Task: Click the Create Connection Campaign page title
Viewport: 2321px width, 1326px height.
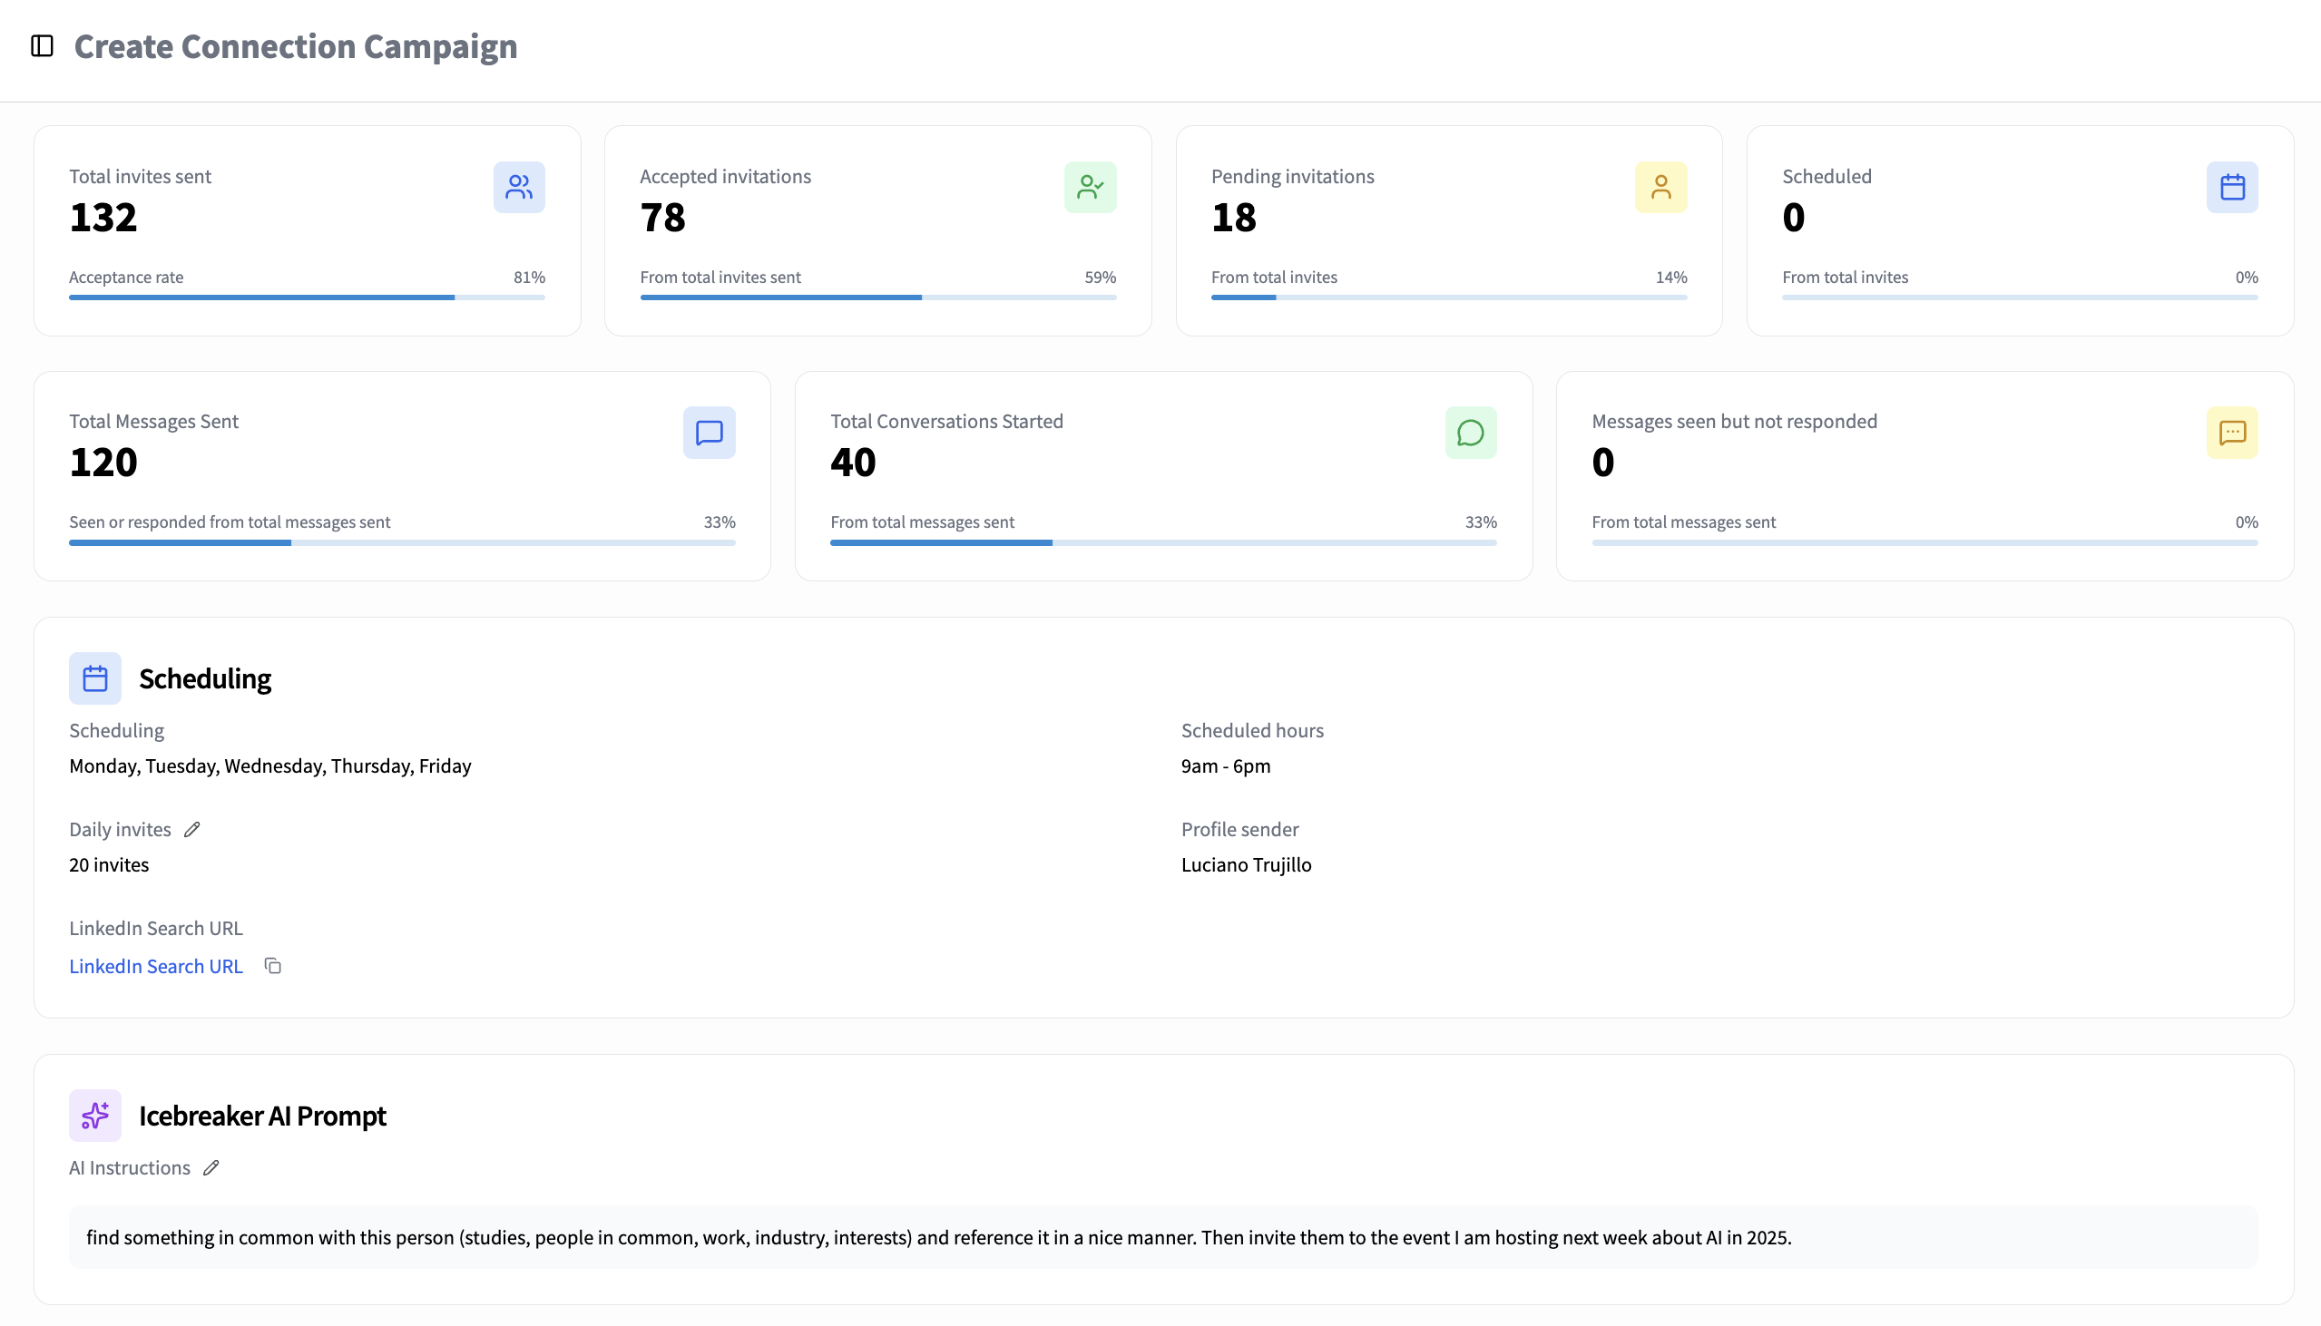Action: pyautogui.click(x=296, y=45)
